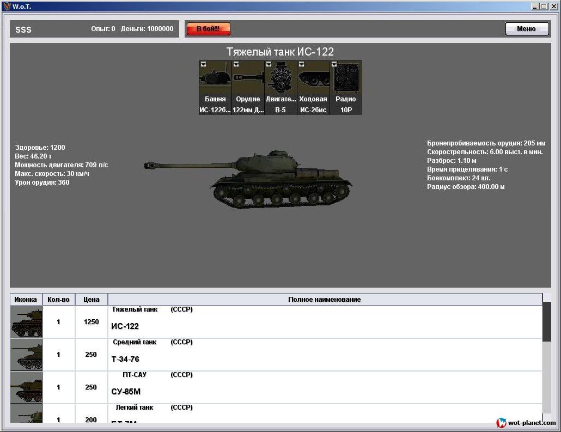Screen dimensions: 561x432
Task: Click the Боекомплект: 24 шт. stat
Action: tap(459, 178)
